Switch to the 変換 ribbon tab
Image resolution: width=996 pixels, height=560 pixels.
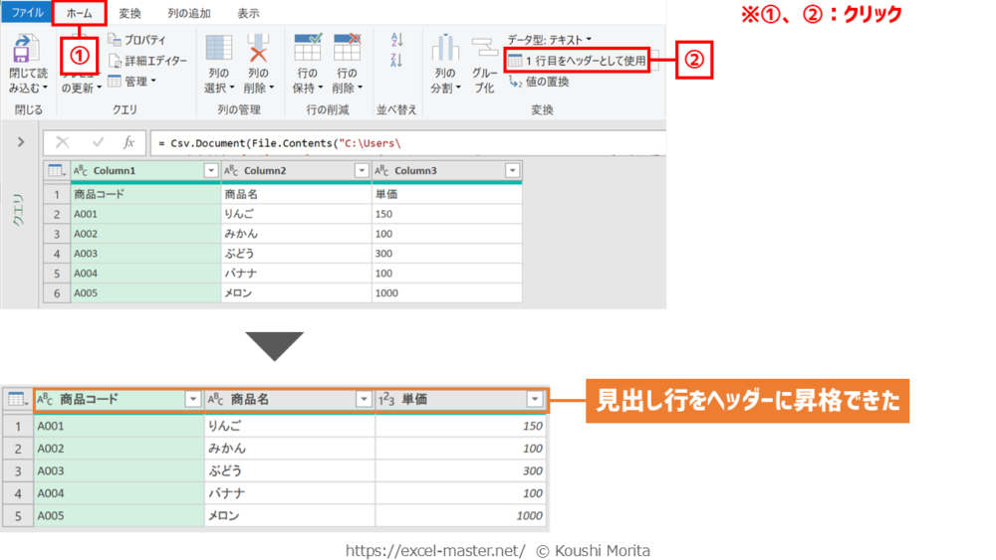point(129,14)
